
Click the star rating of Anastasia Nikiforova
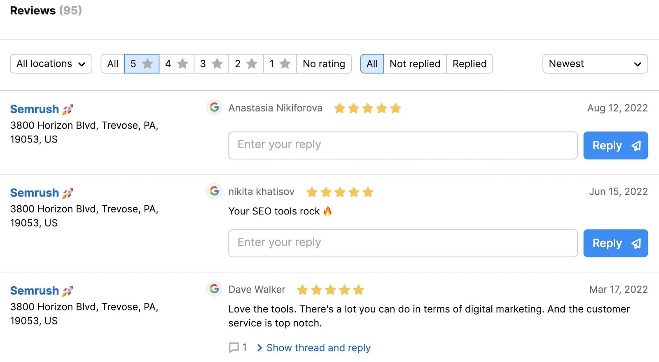(367, 108)
